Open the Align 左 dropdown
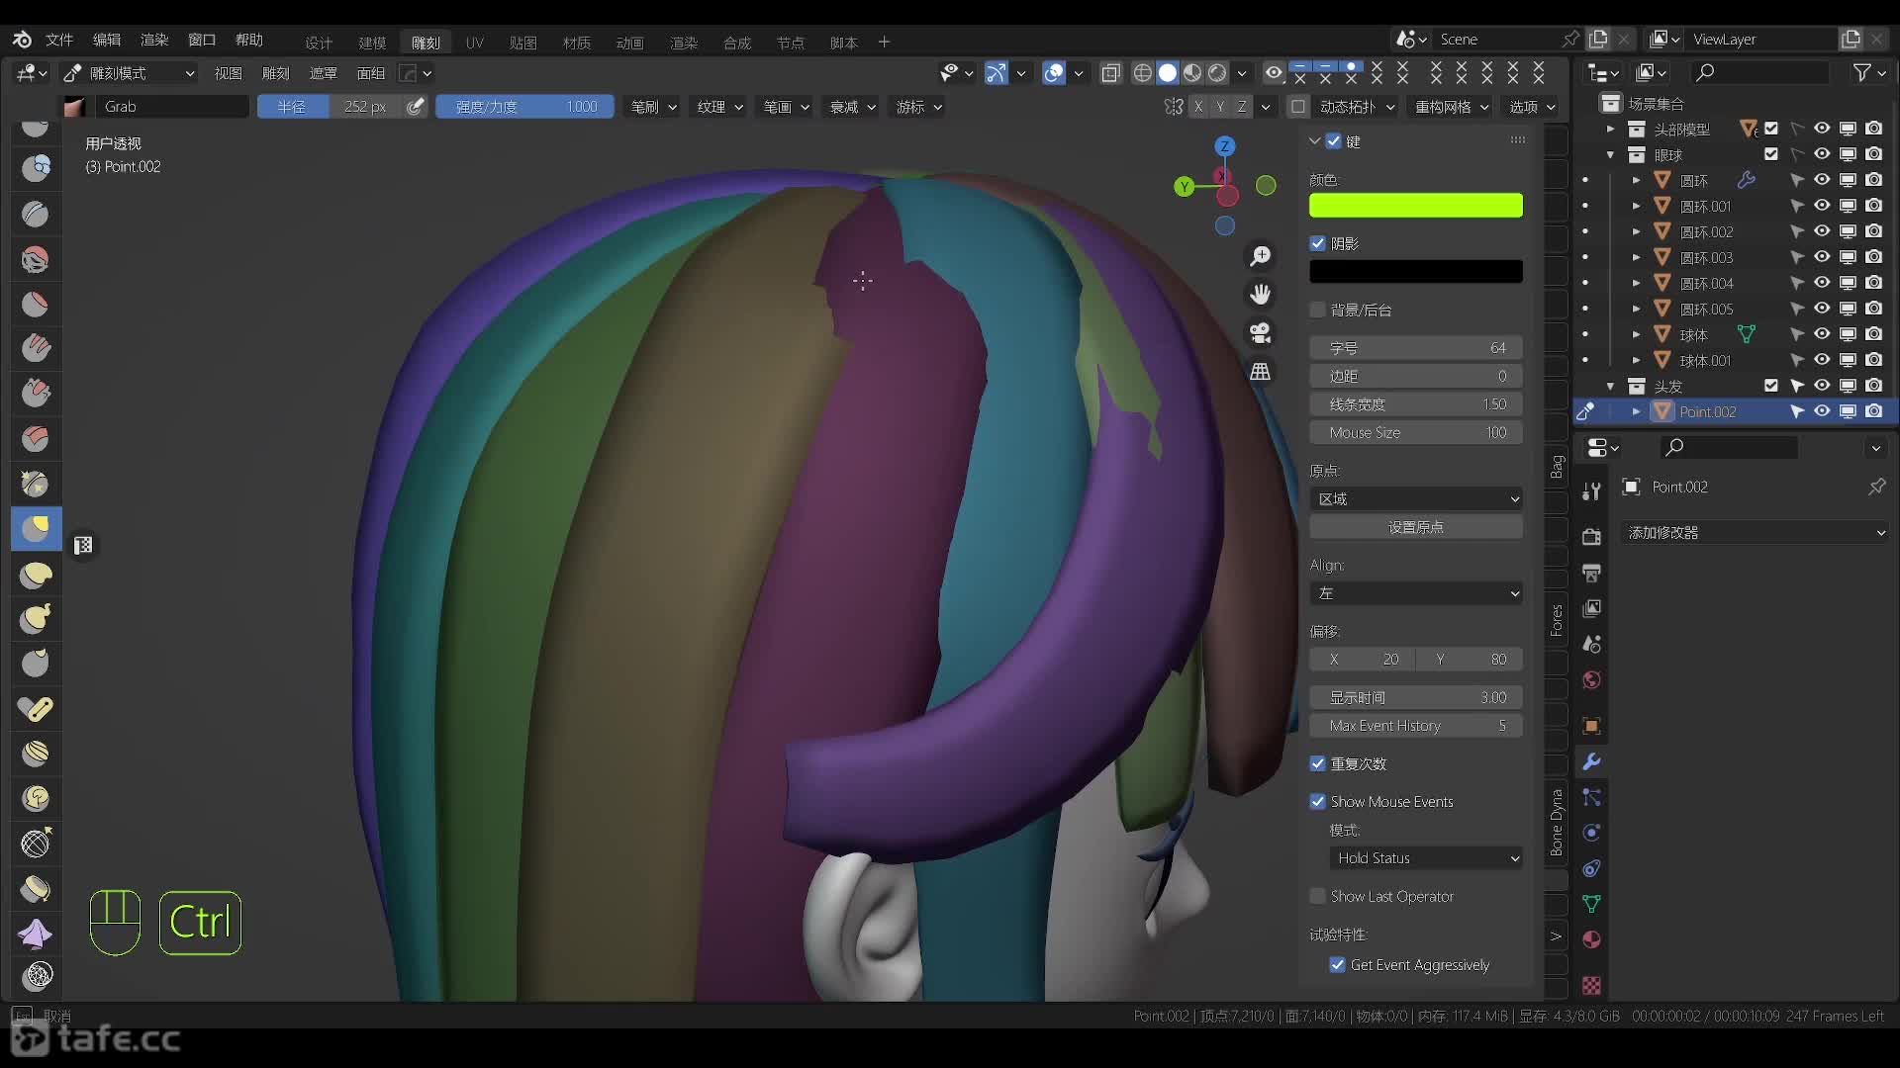The image size is (1900, 1068). [x=1416, y=593]
